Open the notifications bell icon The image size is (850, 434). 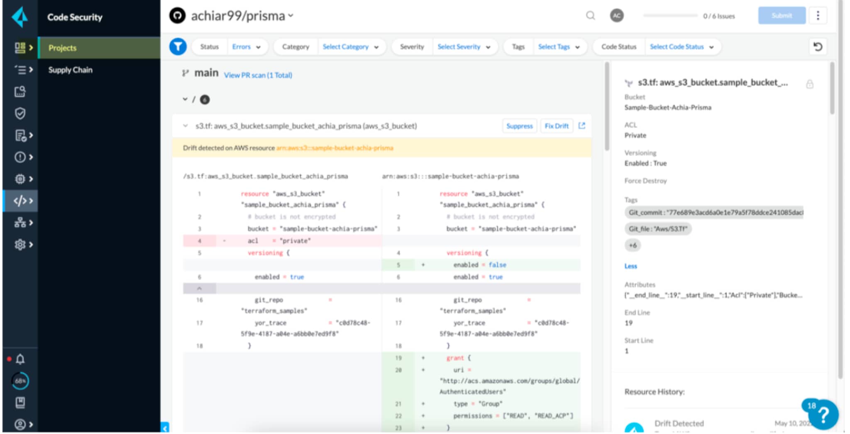(x=20, y=359)
